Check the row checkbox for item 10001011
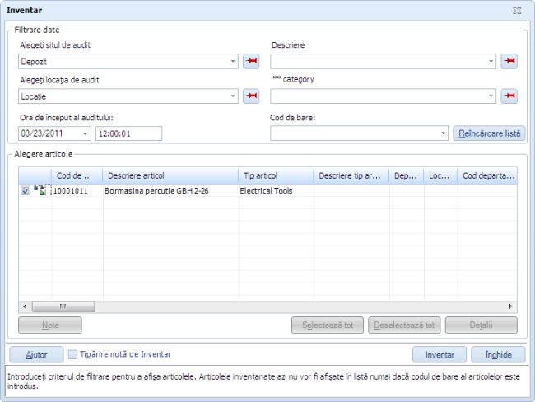This screenshot has height=402, width=535. point(26,191)
